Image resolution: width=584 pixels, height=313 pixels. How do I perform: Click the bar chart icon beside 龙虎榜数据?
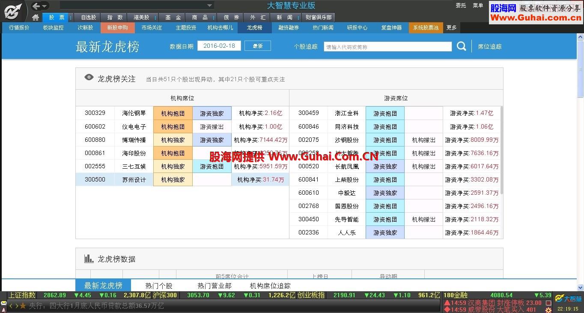(89, 258)
